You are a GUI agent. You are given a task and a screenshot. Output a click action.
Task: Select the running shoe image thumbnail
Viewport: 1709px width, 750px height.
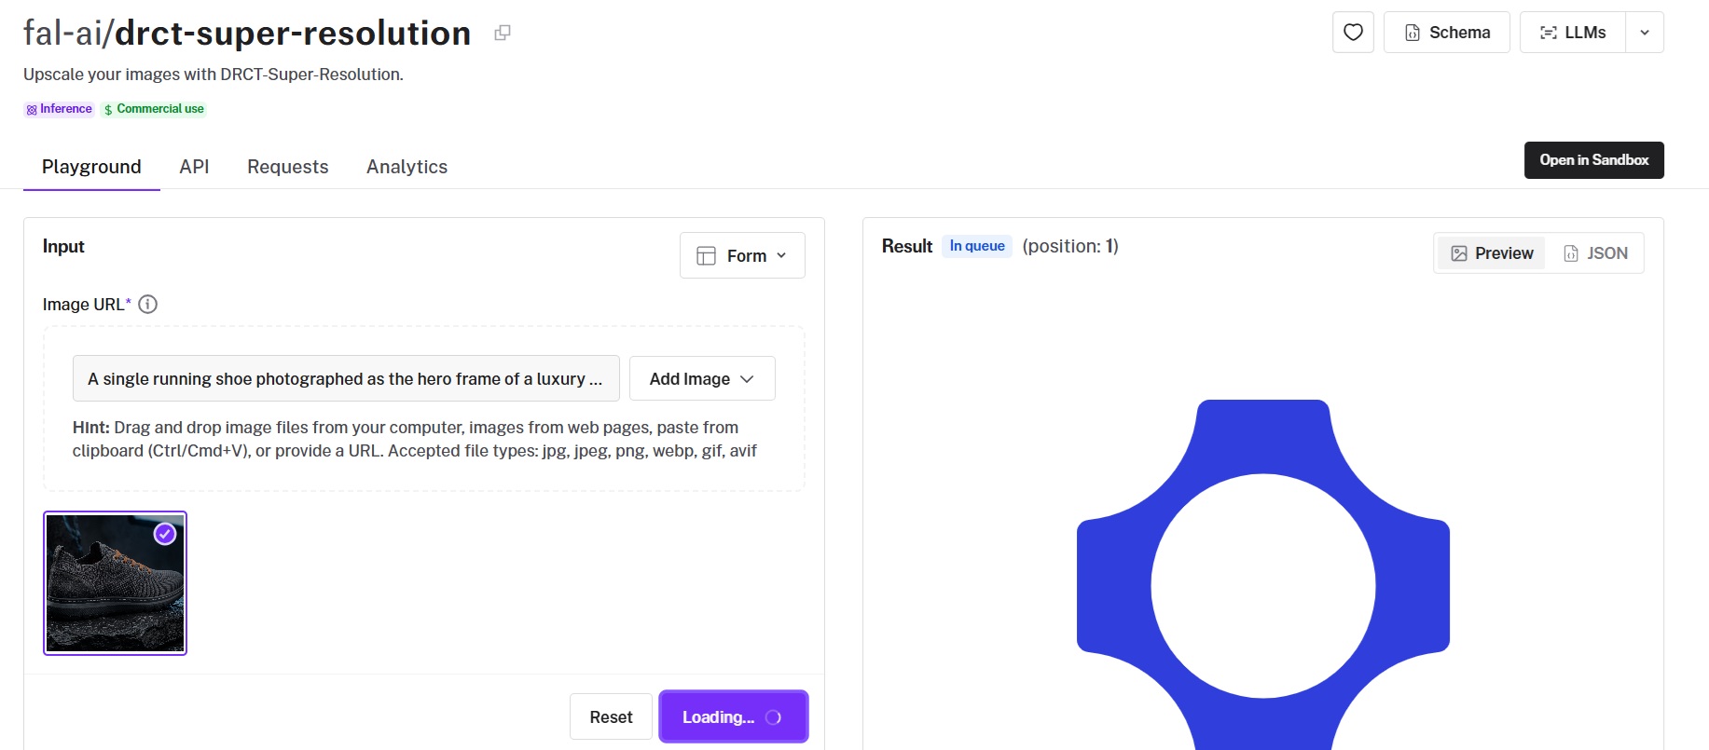115,583
